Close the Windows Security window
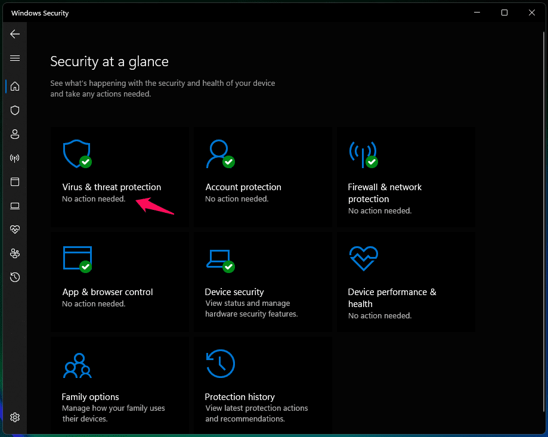 pyautogui.click(x=532, y=13)
